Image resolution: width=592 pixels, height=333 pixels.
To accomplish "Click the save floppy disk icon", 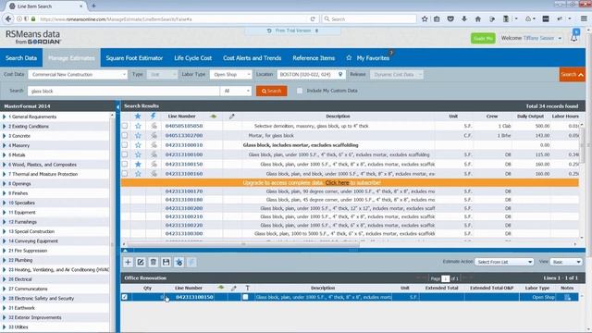I will 166,262.
